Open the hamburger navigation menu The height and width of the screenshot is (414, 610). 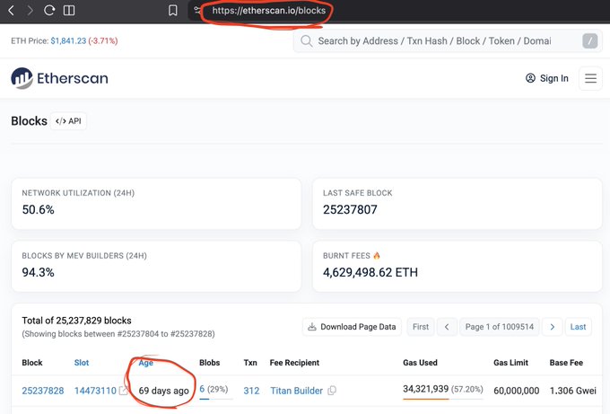(590, 78)
